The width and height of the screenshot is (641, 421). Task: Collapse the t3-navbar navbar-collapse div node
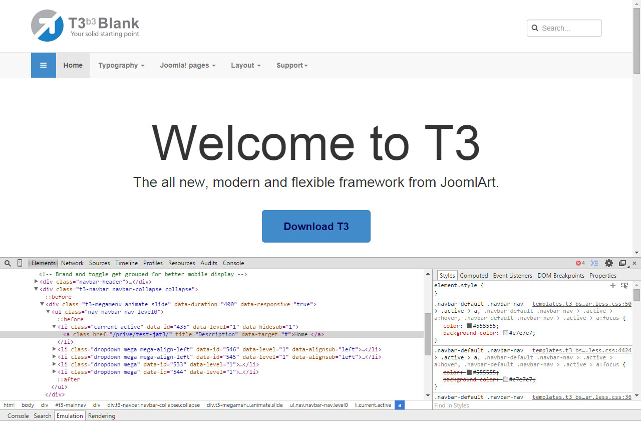click(x=36, y=289)
